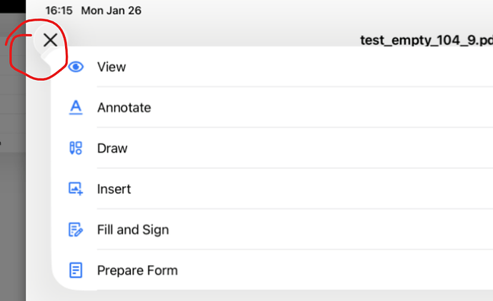
Task: Click the eye icon for View mode
Action: (76, 67)
